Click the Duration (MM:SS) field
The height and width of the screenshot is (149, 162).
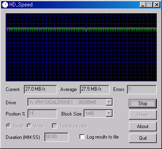pos(56,137)
